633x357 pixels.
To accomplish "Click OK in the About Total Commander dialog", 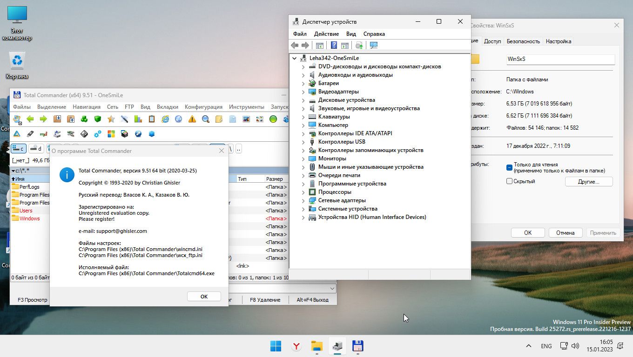I will point(204,297).
